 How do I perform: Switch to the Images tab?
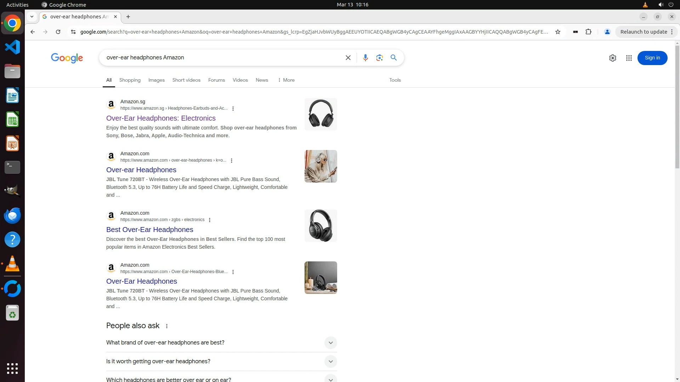156,80
